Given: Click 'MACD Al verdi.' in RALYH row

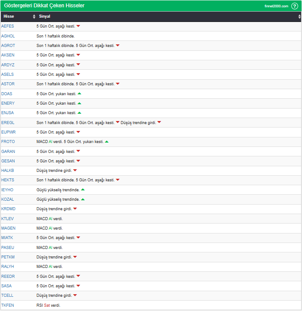Looking at the screenshot, I should (49, 267).
